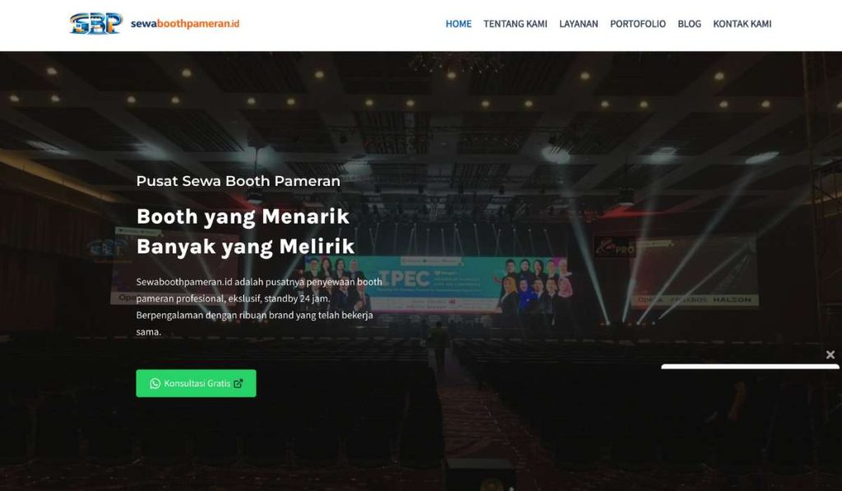The height and width of the screenshot is (491, 842).
Task: Open the KONTAK KAMI page
Action: [x=743, y=24]
